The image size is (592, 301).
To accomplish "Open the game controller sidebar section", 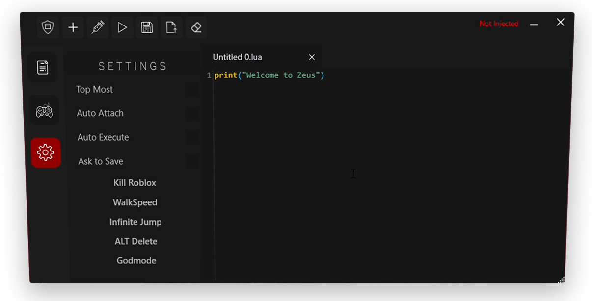I will 44,111.
